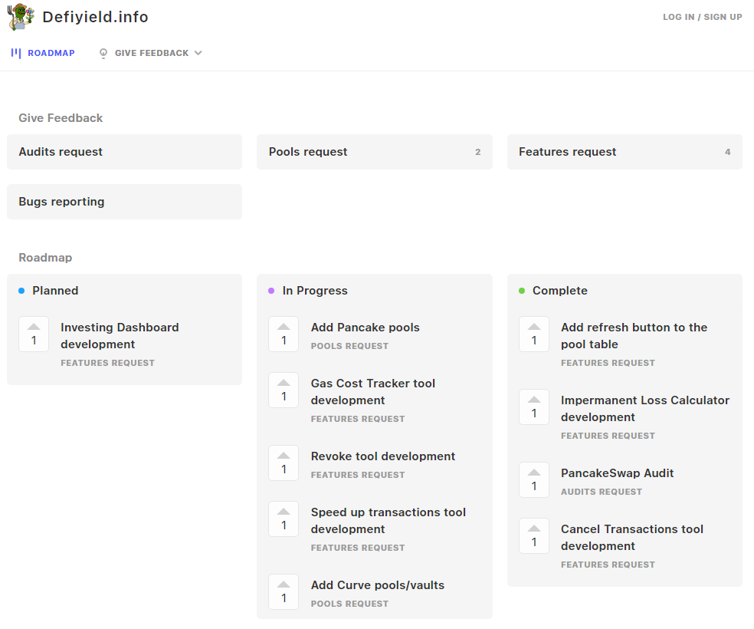Image resolution: width=754 pixels, height=629 pixels.
Task: Upvote Add Pancake pools
Action: coord(284,334)
